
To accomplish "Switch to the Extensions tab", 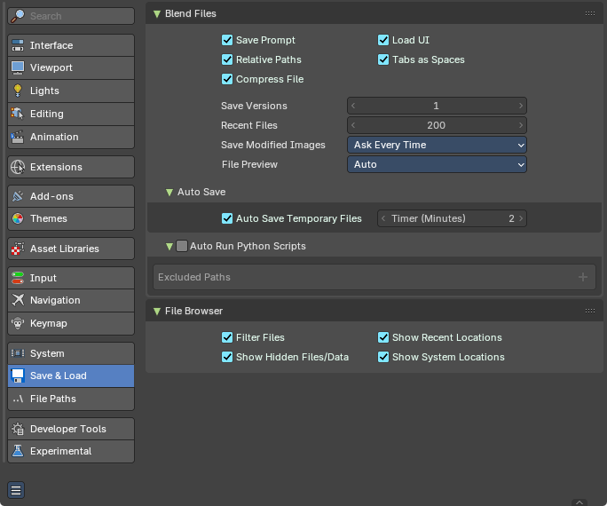I will (x=71, y=167).
